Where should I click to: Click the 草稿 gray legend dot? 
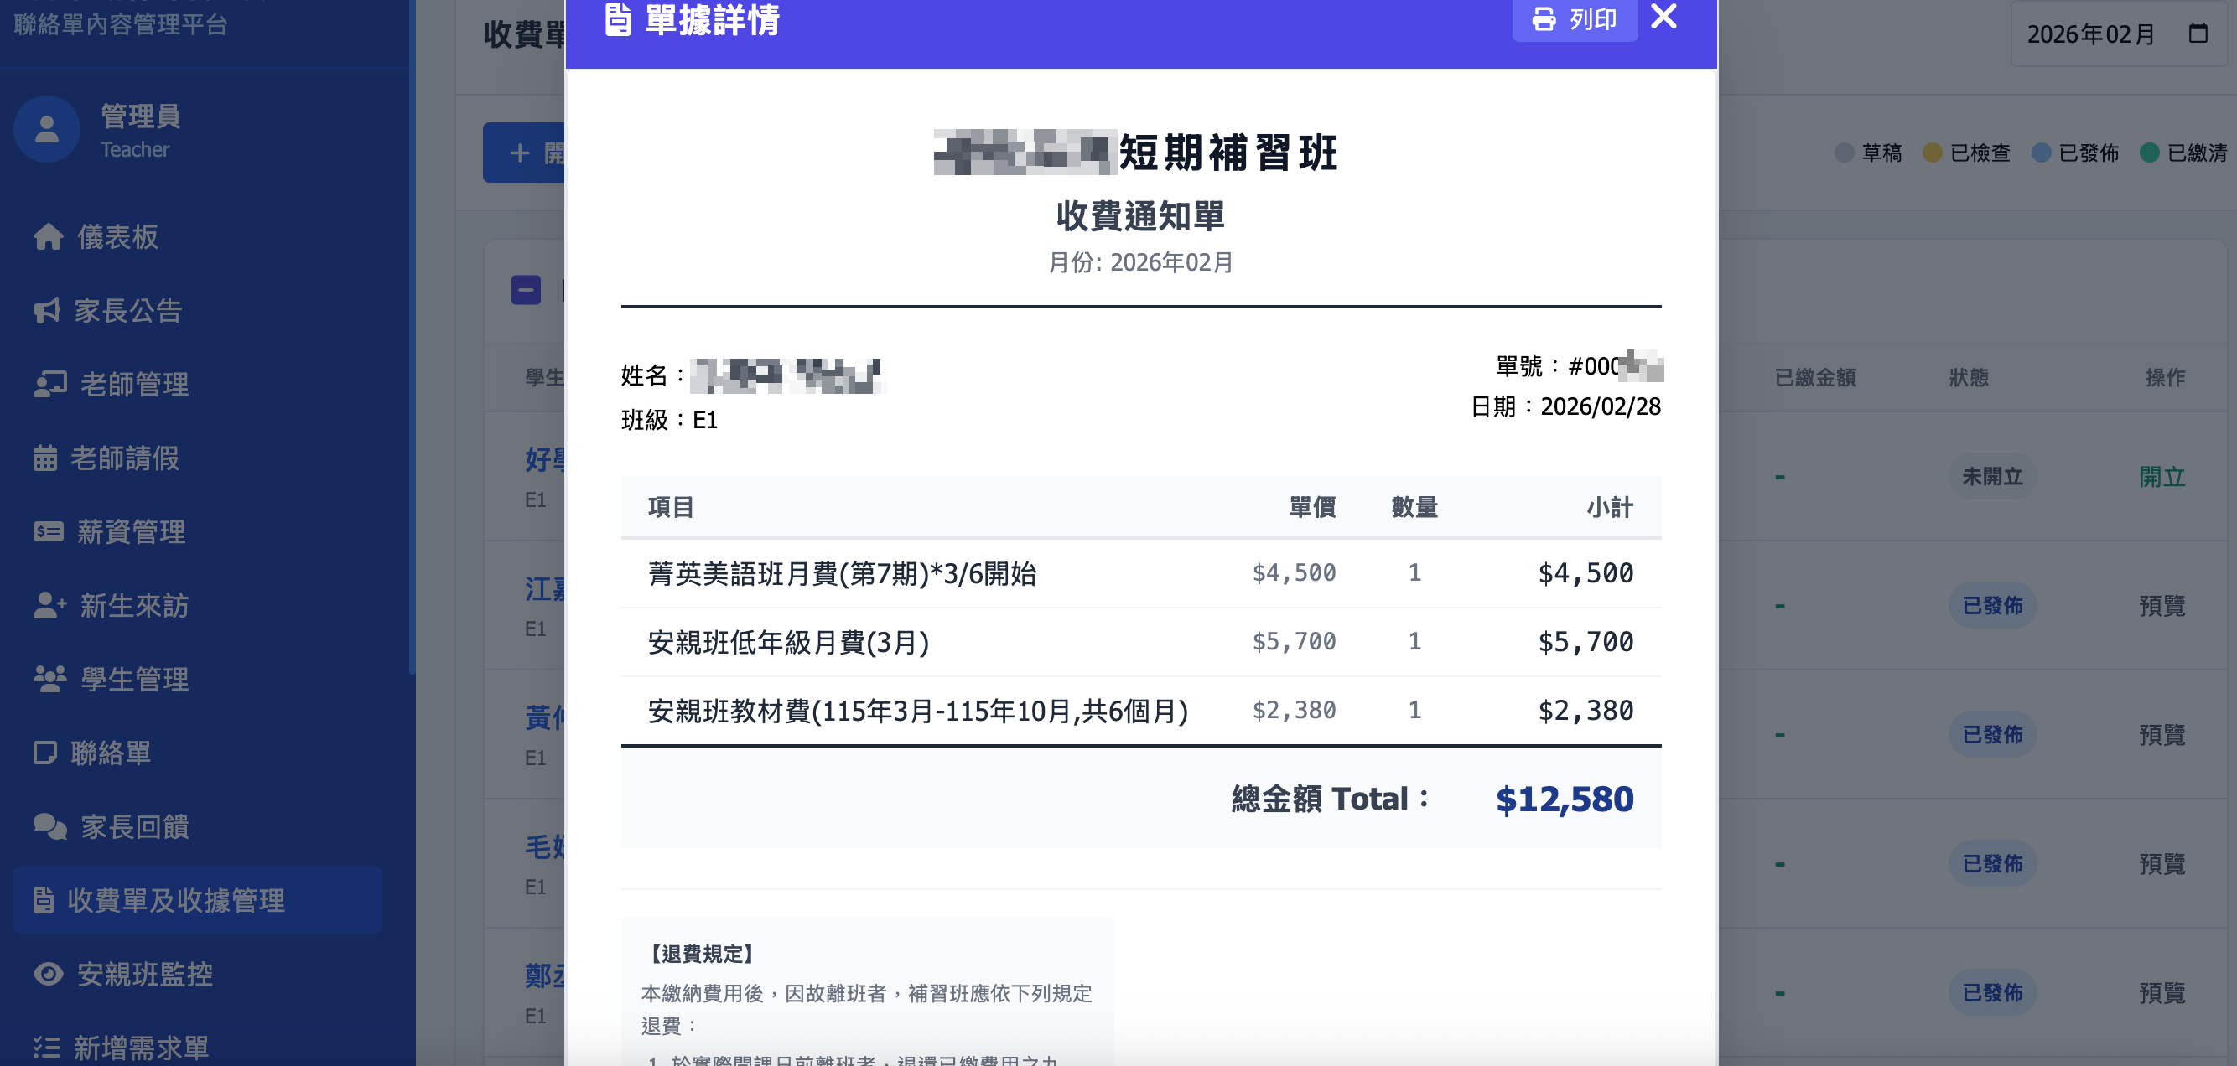pos(1844,153)
